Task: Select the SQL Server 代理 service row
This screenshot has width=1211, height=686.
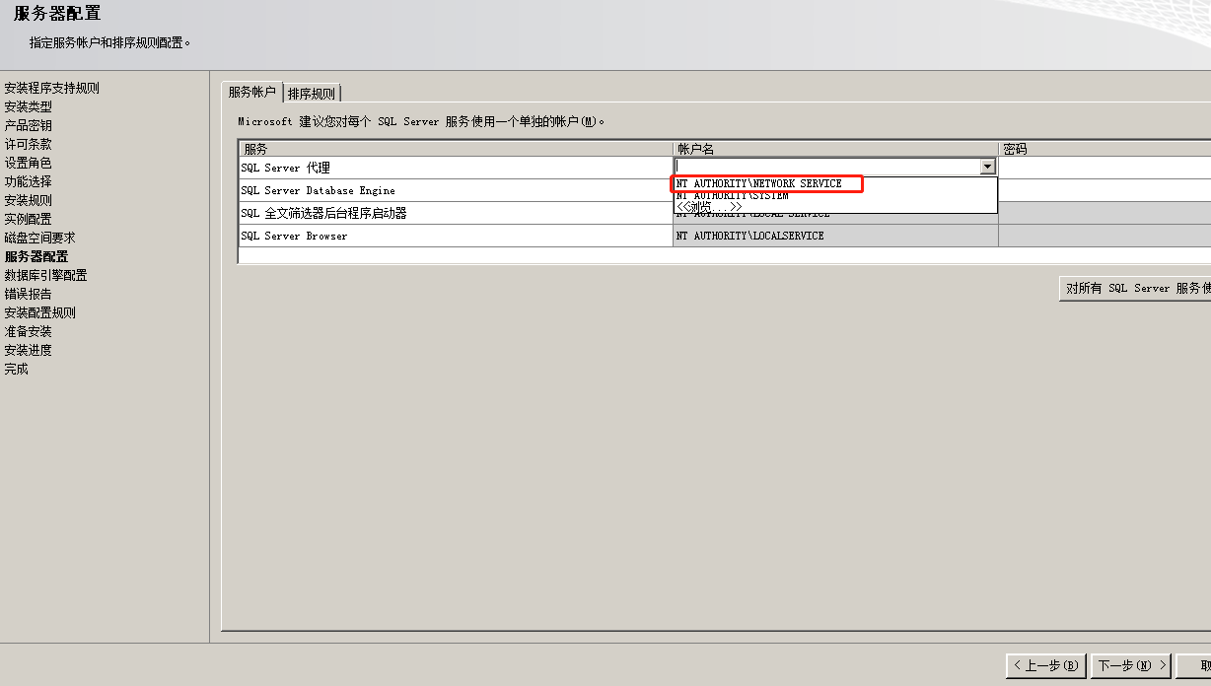Action: click(x=456, y=168)
